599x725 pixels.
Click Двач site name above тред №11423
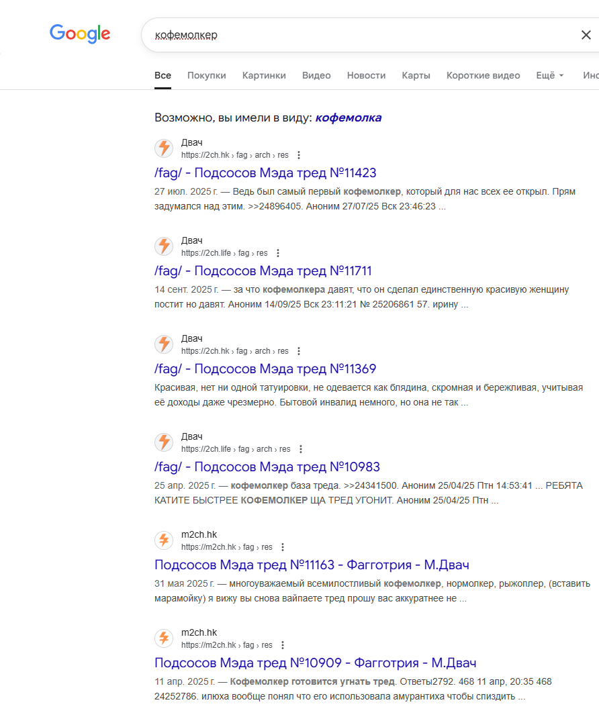tap(192, 142)
